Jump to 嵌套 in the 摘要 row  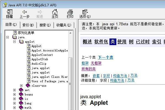point(96,76)
